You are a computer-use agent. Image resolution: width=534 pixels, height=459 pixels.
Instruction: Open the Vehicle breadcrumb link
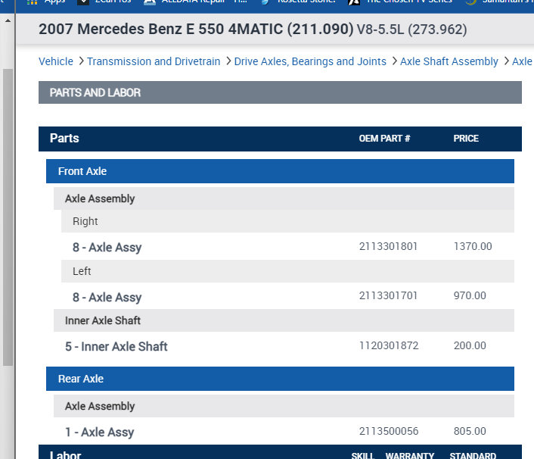point(56,61)
